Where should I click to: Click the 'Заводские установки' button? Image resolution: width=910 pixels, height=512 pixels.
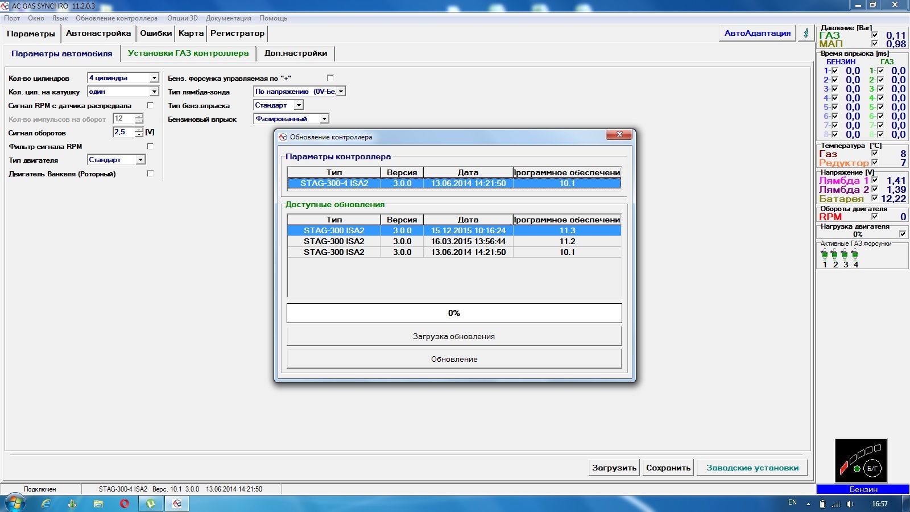pos(752,468)
